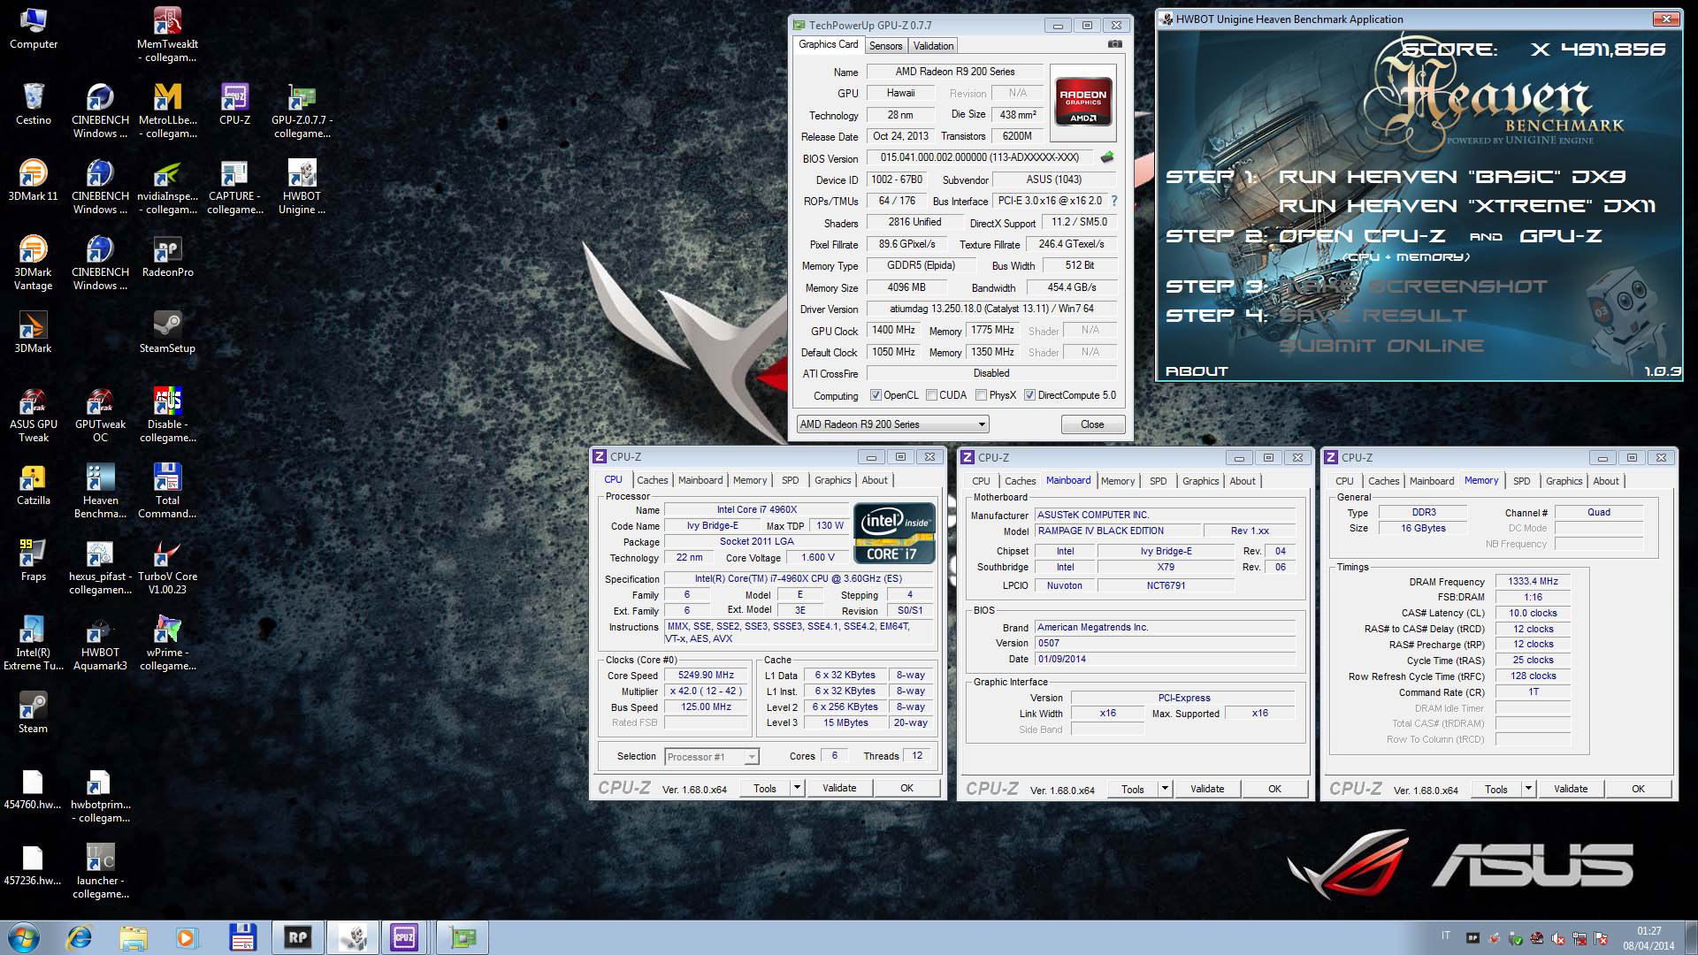Open the Fraps desktop icon
1698x955 pixels.
point(33,561)
